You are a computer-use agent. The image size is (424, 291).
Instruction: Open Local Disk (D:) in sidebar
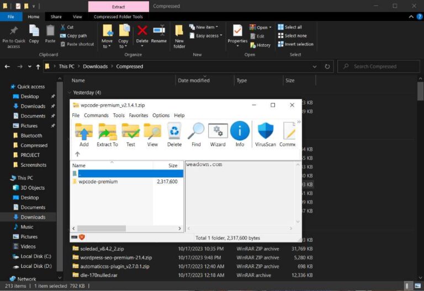point(36,266)
